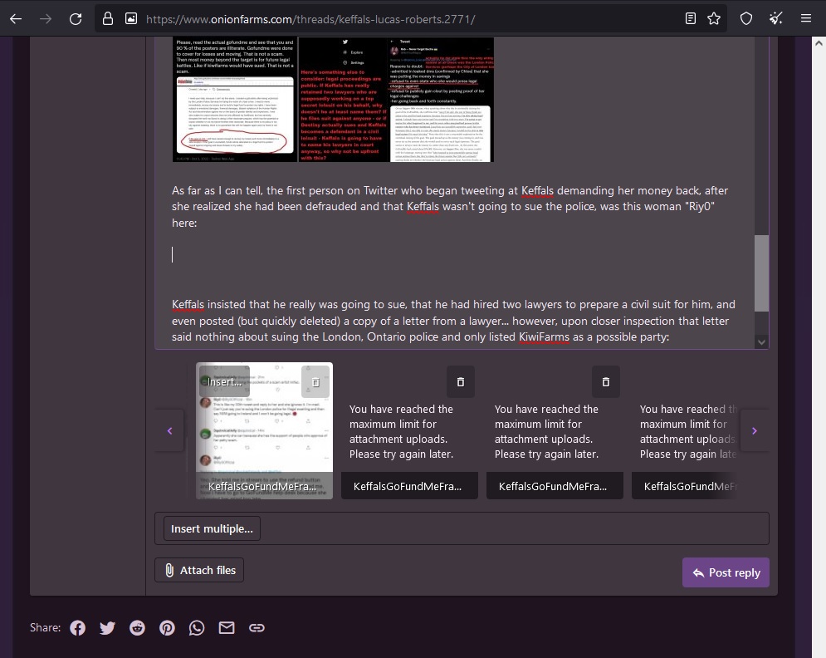This screenshot has width=826, height=658.
Task: Open the Insert multiple dropdown
Action: click(212, 528)
